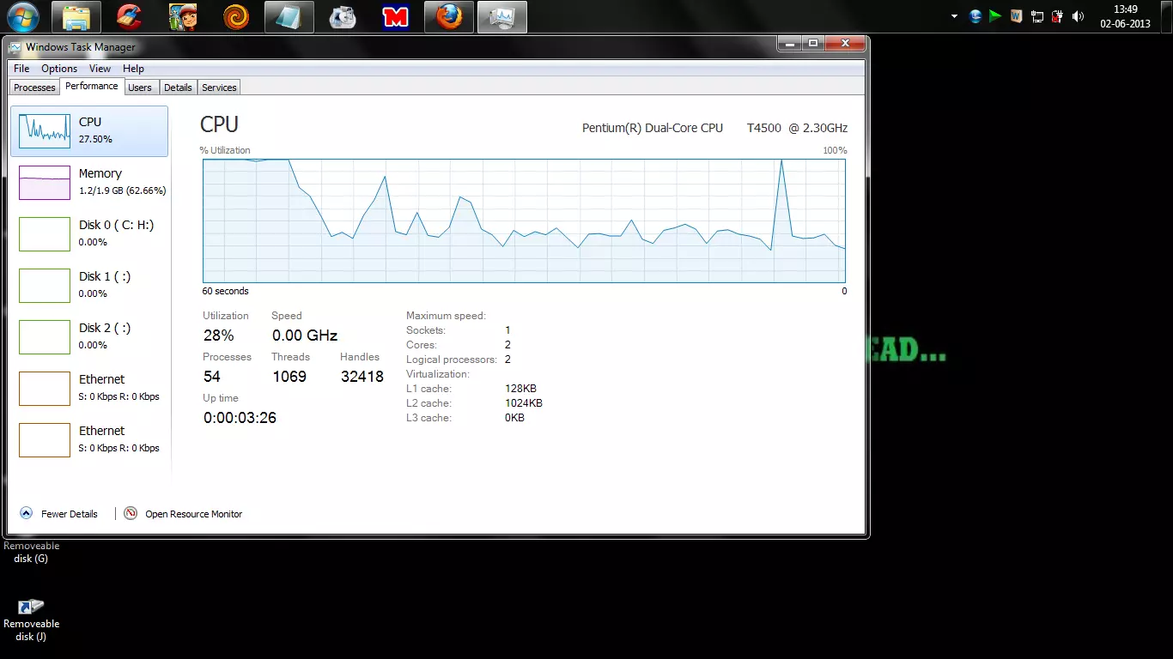Switch to the Services tab

tap(219, 88)
